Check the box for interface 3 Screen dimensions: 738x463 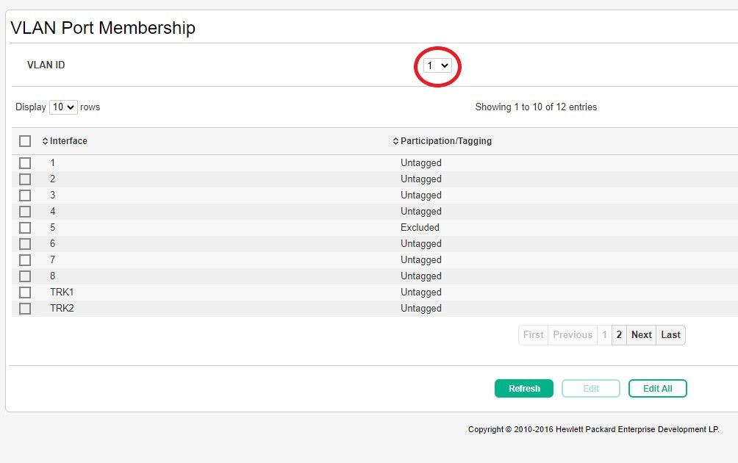pos(25,195)
